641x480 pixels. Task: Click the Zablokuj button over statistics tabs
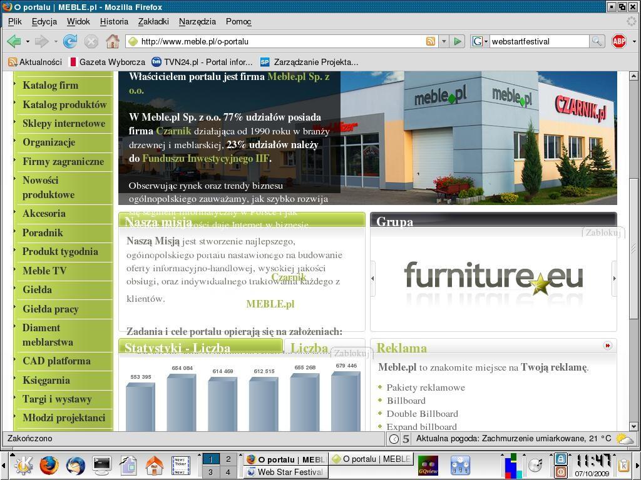point(352,353)
